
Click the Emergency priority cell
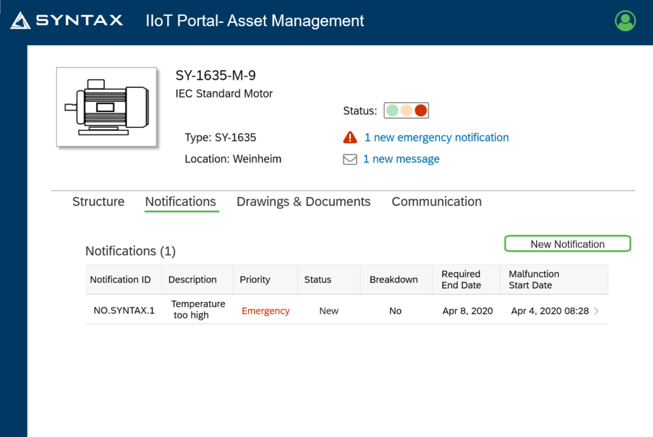[266, 311]
